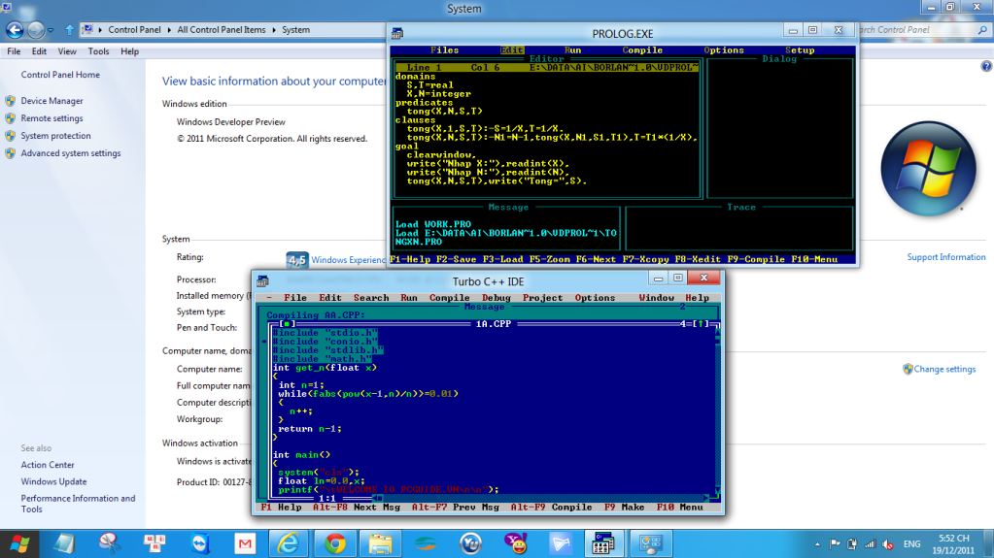
Task: Open Advanced system settings link
Action: tap(70, 152)
